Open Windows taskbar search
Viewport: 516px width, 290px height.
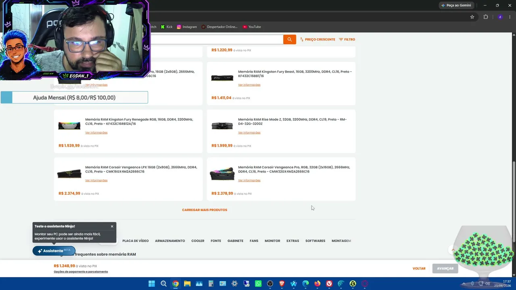pos(164,284)
